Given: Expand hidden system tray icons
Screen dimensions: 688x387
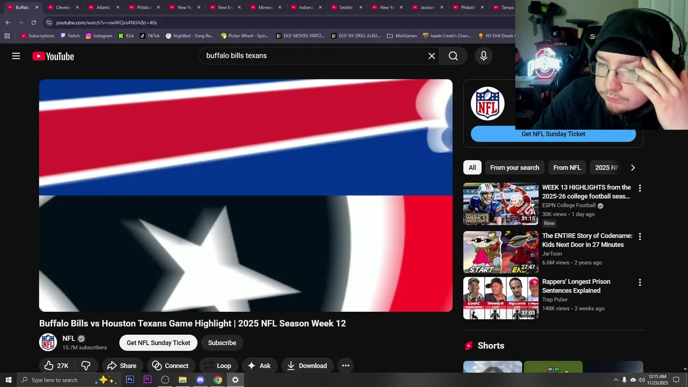Looking at the screenshot, I should tap(615, 380).
